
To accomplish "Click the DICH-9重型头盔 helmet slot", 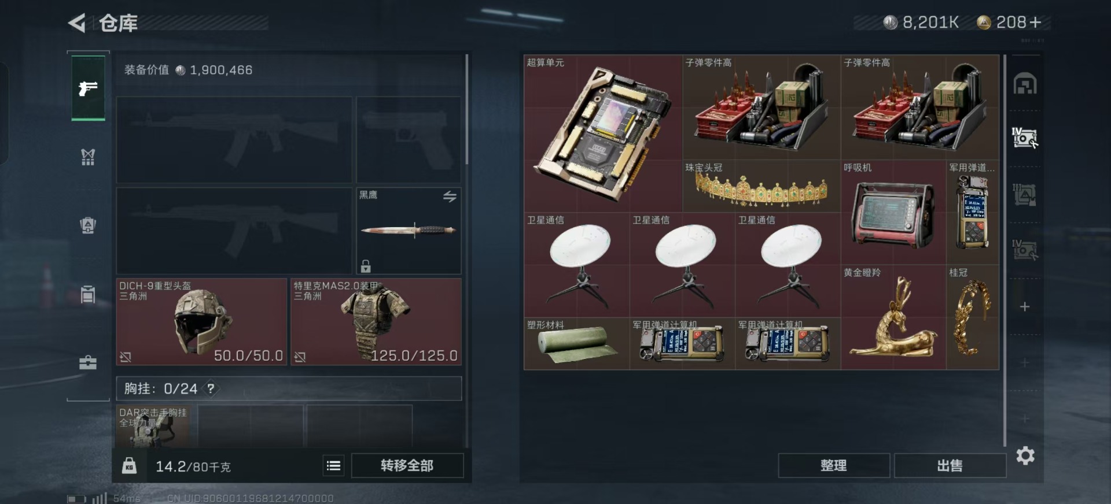I will (x=201, y=321).
